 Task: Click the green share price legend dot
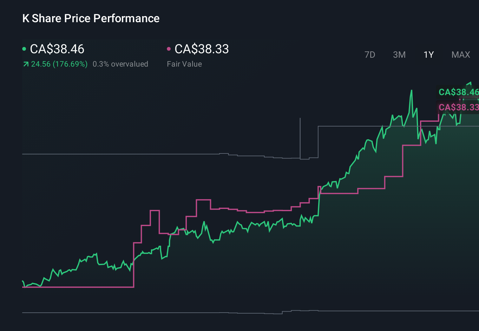24,48
